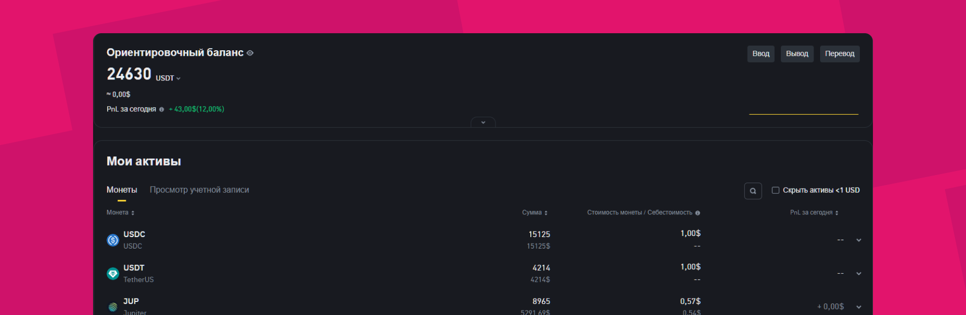Expand the USDC row chevron
The height and width of the screenshot is (315, 966).
click(x=858, y=240)
